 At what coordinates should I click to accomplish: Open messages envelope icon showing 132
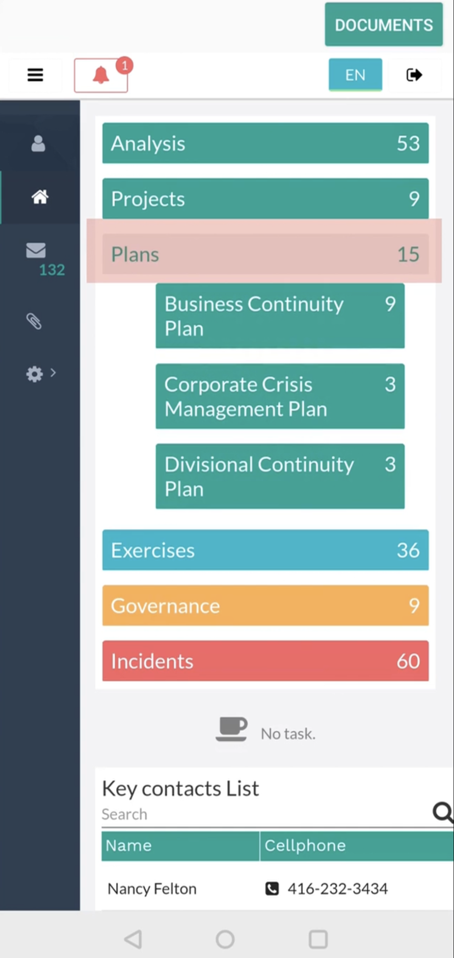tap(36, 250)
